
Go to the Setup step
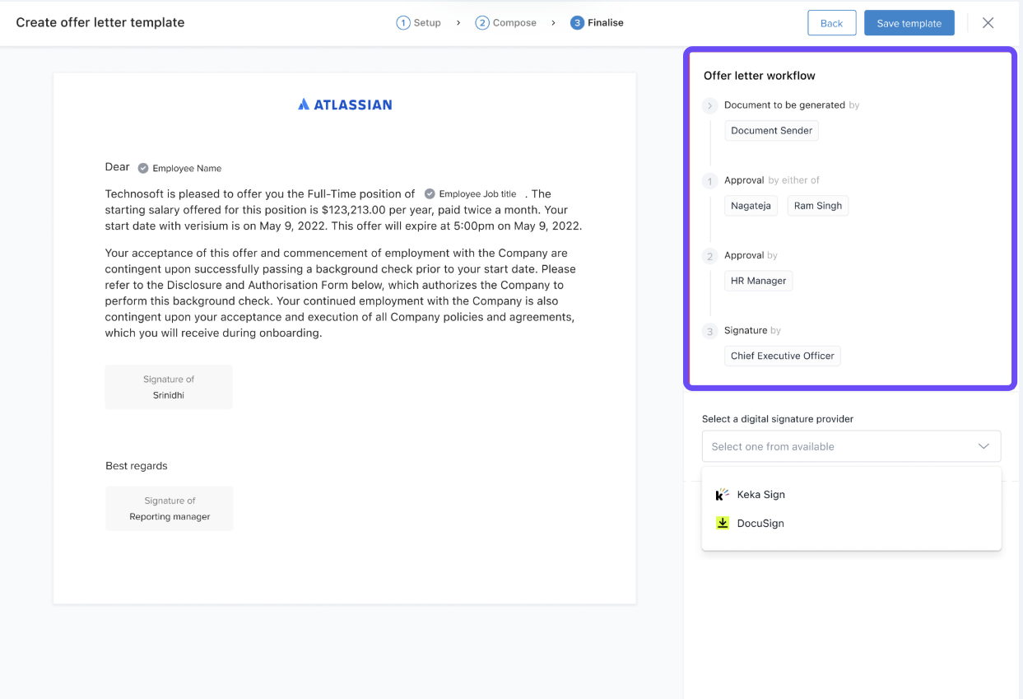pyautogui.click(x=419, y=23)
